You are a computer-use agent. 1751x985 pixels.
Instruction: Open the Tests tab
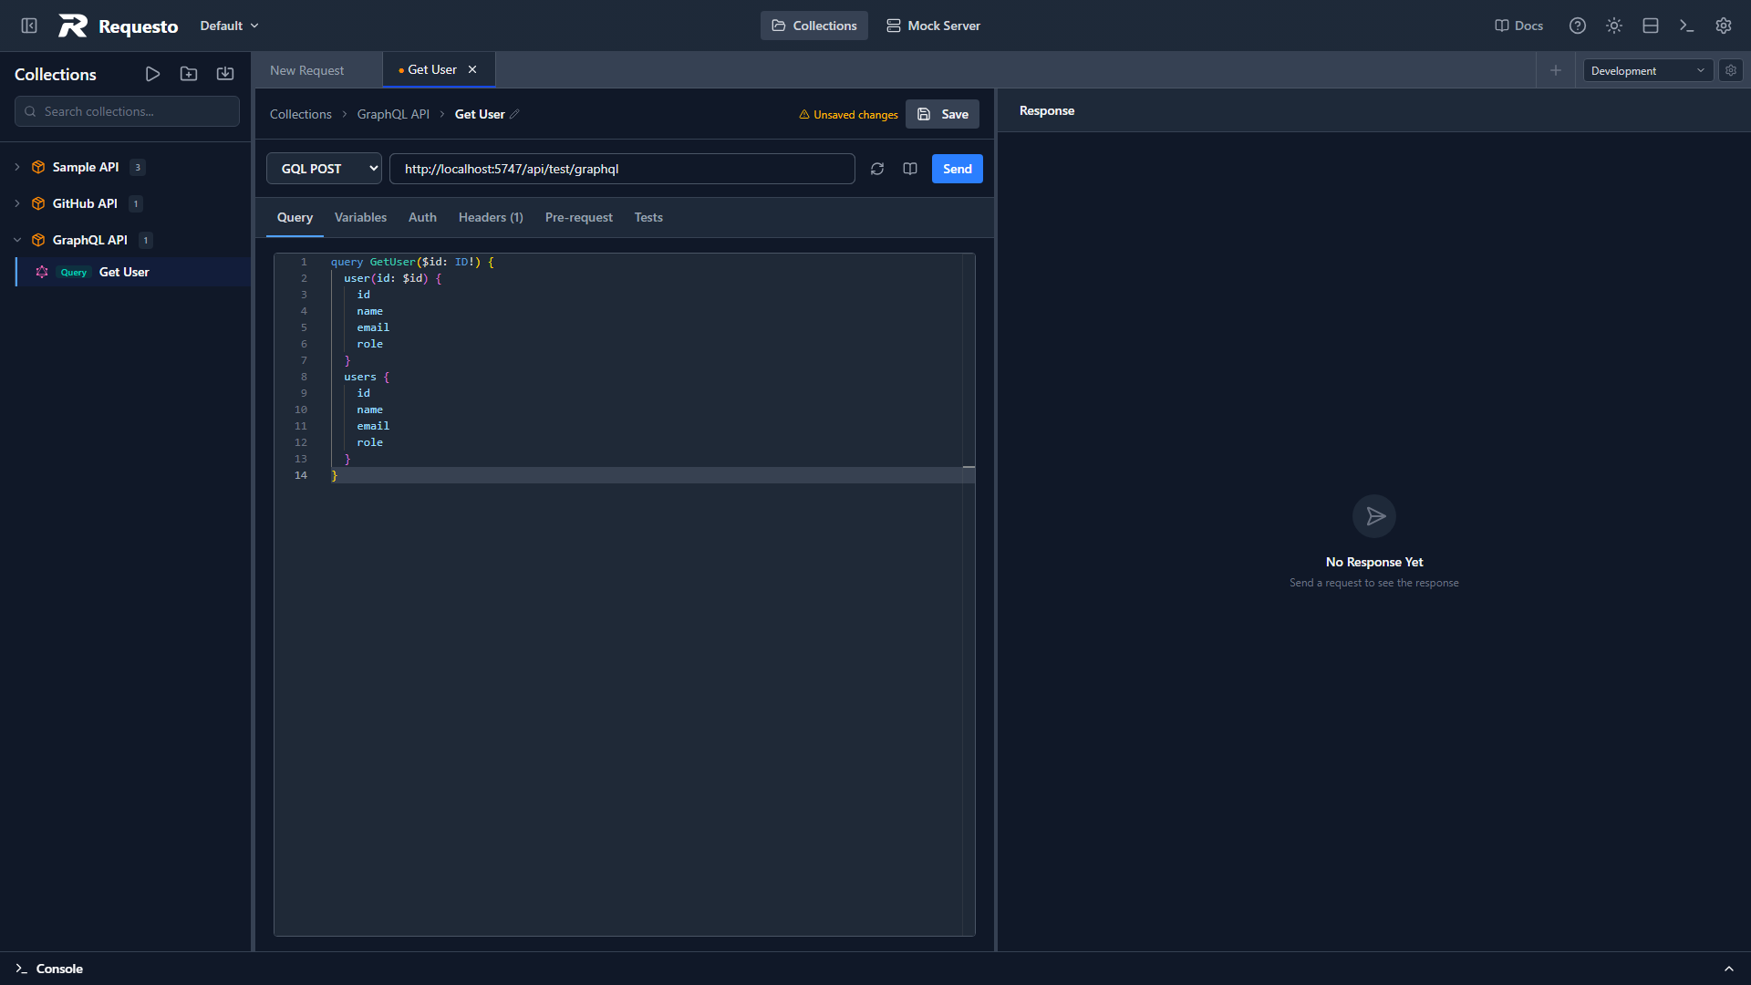648,217
